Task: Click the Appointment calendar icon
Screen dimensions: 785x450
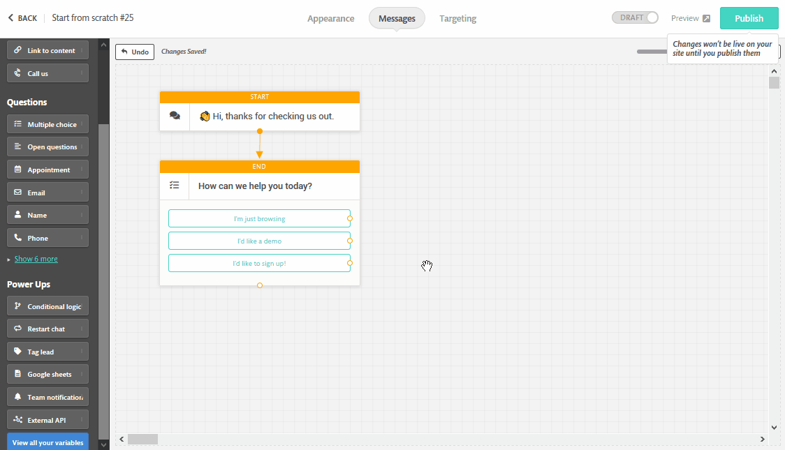Action: 17,170
